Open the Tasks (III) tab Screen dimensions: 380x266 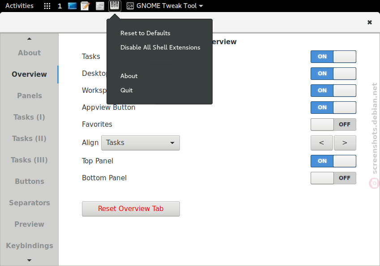click(30, 160)
